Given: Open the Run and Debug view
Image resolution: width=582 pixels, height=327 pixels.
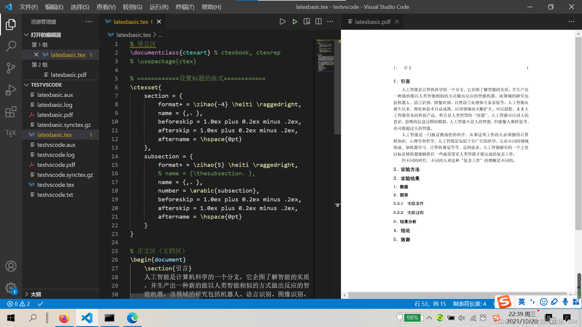Looking at the screenshot, I should point(11,90).
